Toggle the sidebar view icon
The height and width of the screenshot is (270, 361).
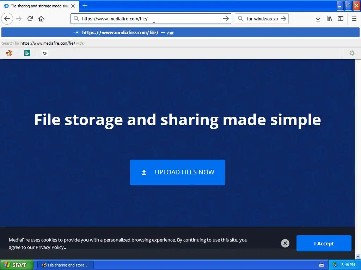click(x=341, y=19)
